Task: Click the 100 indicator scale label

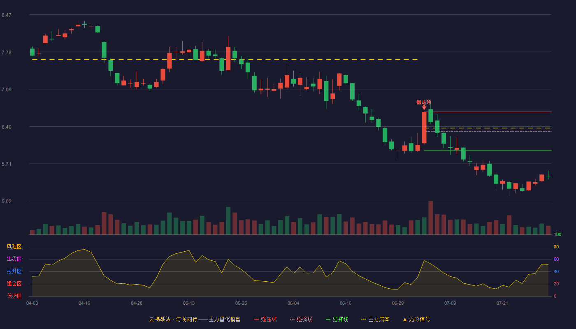Action: point(557,235)
